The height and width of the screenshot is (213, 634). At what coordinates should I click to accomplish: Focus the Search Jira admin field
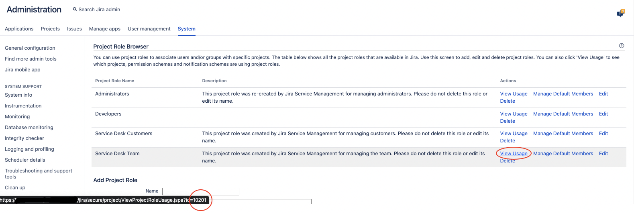tap(99, 10)
